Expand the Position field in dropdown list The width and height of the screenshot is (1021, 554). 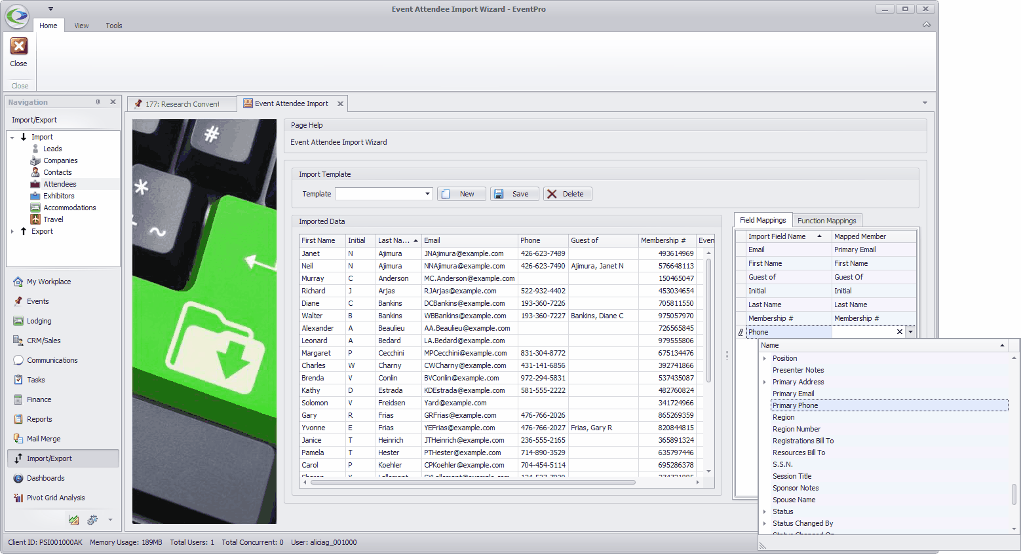coord(764,358)
